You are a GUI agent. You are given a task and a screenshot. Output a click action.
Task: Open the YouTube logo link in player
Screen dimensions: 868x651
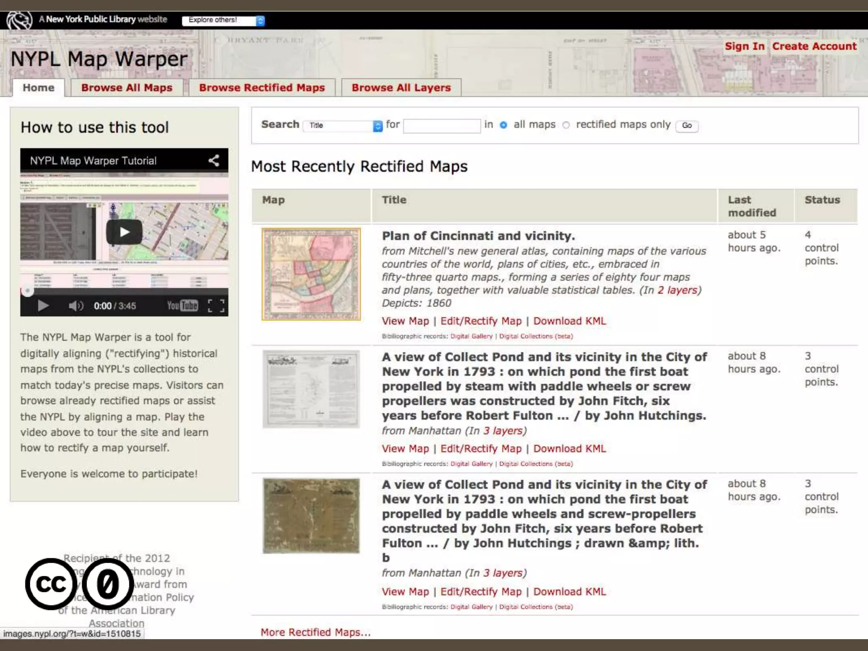182,306
